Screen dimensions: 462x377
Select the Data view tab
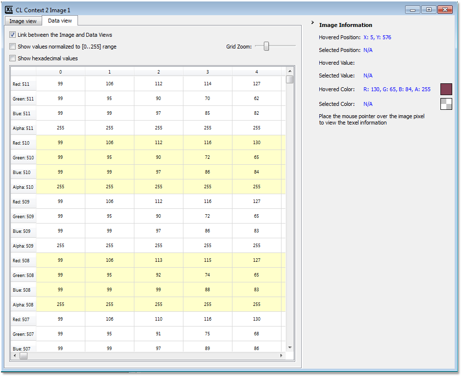[x=60, y=21]
